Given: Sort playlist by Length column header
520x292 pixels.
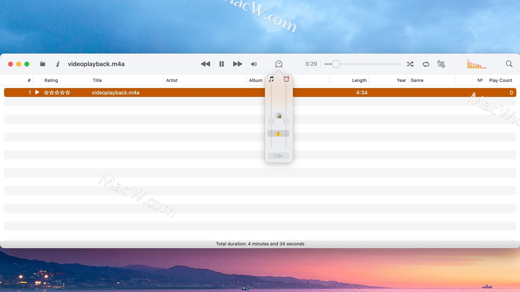Looking at the screenshot, I should pos(359,80).
